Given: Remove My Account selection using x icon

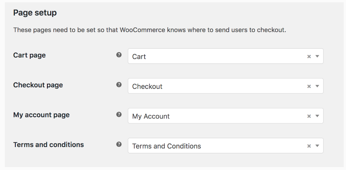Looking at the screenshot, I should [x=309, y=116].
